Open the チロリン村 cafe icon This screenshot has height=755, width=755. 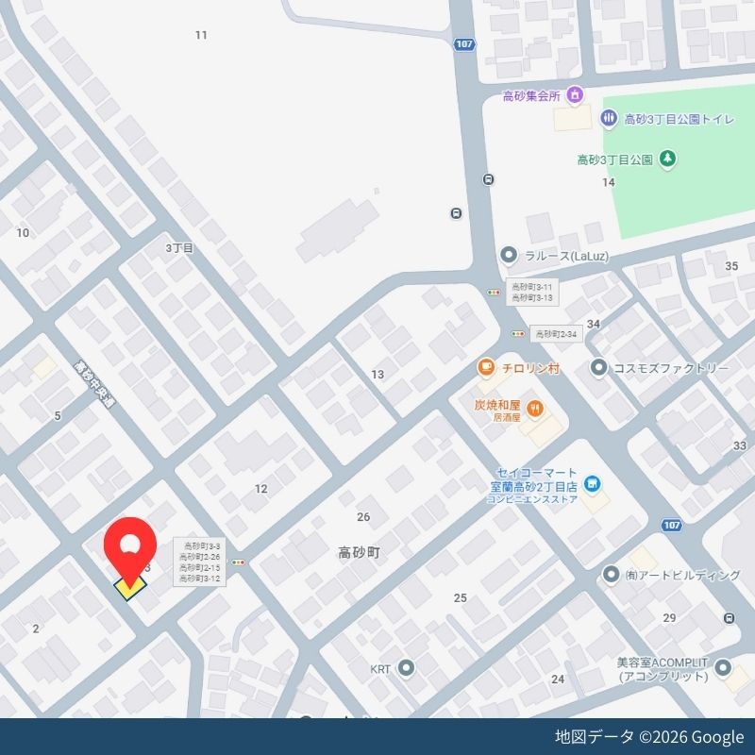486,368
